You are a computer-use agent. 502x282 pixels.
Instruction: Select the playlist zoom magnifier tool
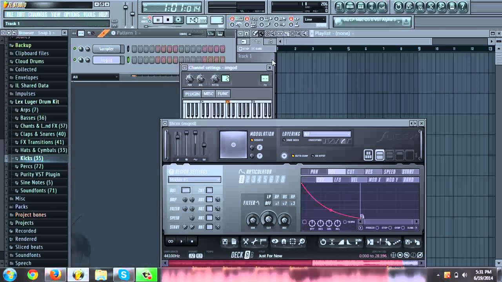pos(299,33)
